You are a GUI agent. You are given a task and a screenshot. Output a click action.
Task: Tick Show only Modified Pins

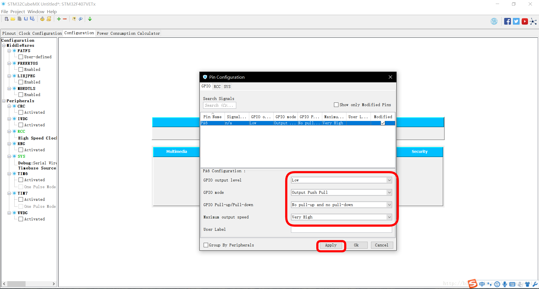point(336,105)
